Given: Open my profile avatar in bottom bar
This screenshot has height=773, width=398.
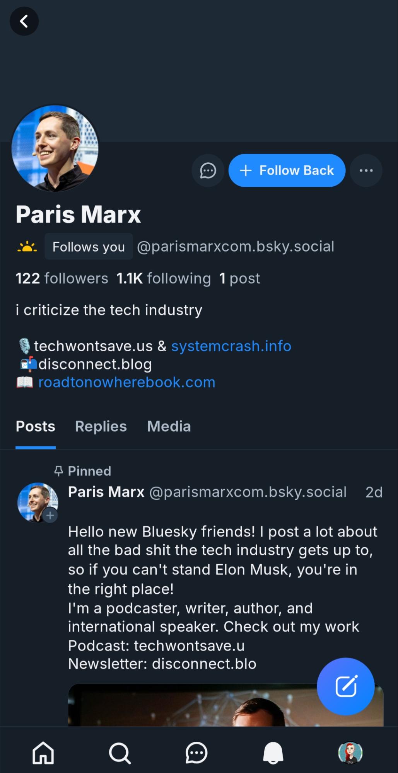Looking at the screenshot, I should (x=350, y=753).
